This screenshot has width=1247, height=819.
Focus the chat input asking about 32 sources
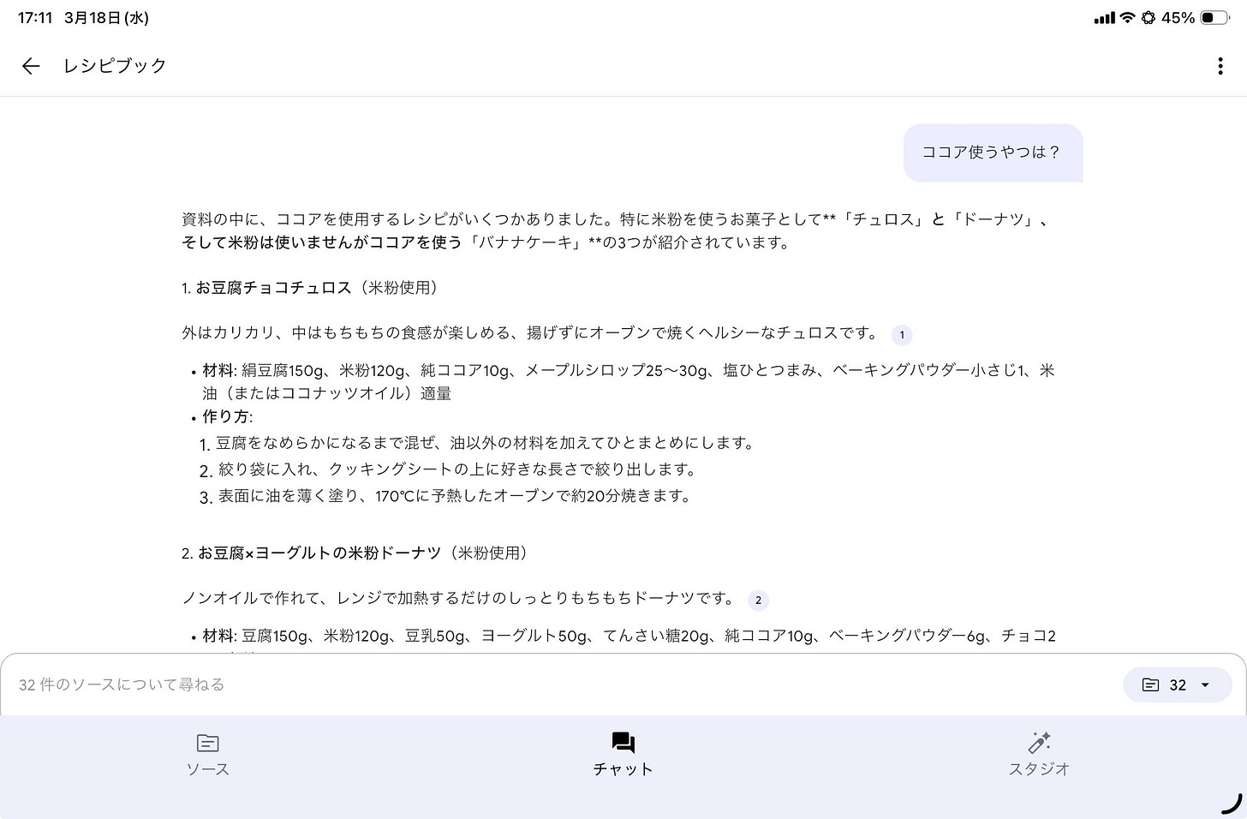343,684
